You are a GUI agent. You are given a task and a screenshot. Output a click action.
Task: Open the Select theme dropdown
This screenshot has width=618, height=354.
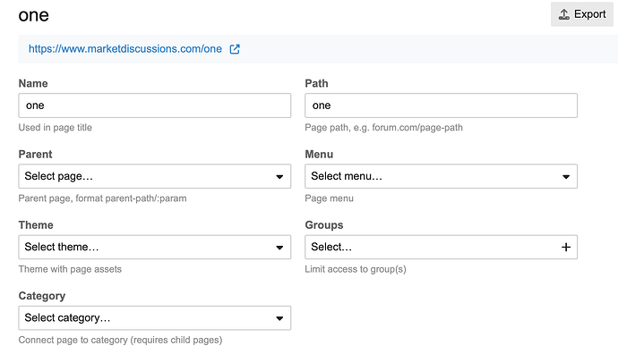pos(154,247)
